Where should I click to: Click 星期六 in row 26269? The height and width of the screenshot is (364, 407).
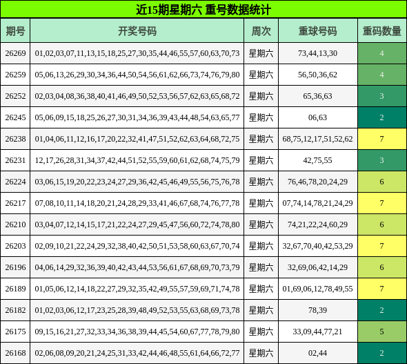click(x=261, y=53)
